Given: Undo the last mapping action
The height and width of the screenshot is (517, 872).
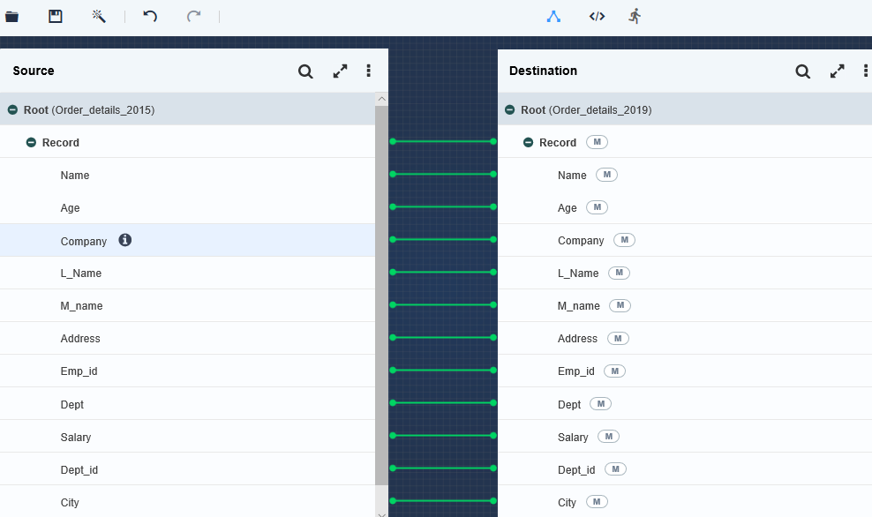Looking at the screenshot, I should click(150, 16).
